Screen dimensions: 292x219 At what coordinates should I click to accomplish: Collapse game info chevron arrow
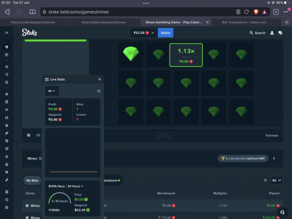click(x=274, y=158)
